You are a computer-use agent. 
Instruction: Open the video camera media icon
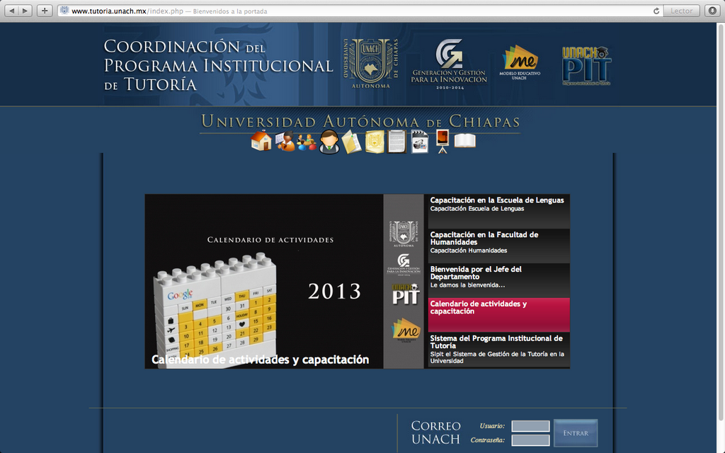pyautogui.click(x=419, y=142)
